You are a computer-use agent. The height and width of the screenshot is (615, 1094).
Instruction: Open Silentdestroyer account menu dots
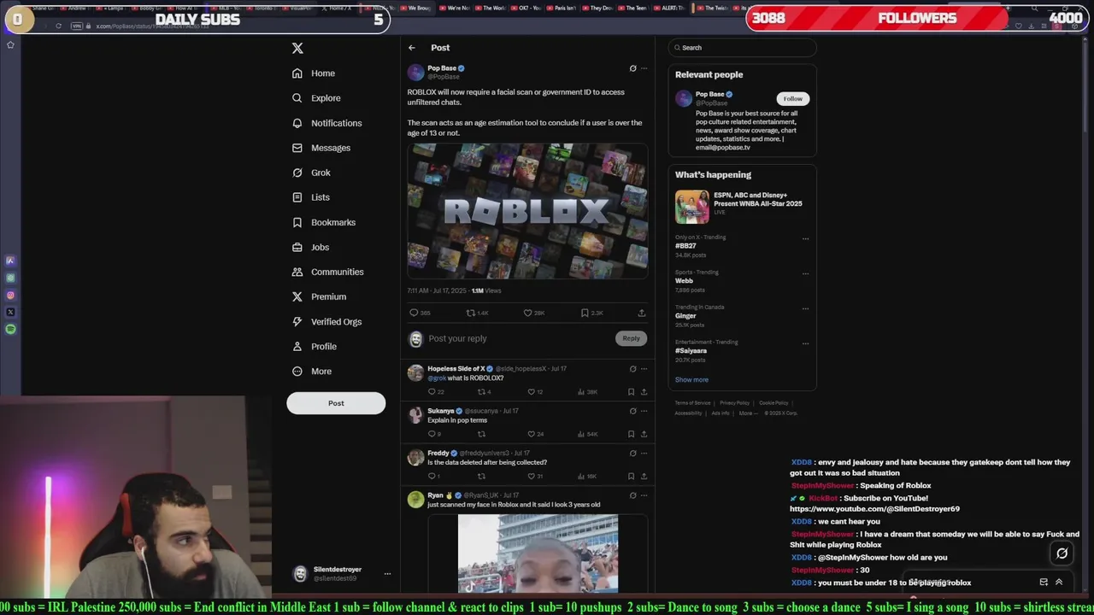coord(387,574)
